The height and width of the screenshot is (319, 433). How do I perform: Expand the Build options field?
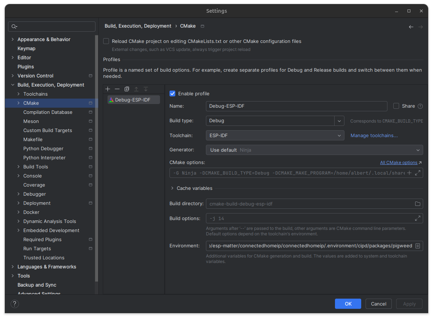pyautogui.click(x=418, y=219)
